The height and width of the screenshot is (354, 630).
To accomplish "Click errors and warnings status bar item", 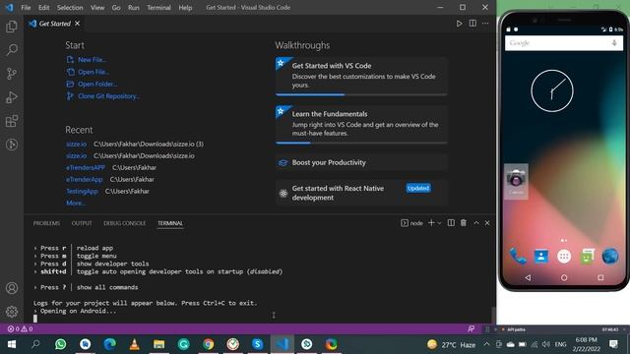I will (20, 328).
